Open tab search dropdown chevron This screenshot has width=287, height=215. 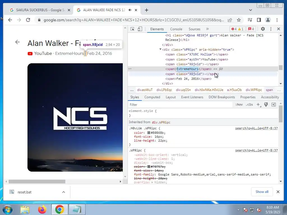[x=251, y=10]
